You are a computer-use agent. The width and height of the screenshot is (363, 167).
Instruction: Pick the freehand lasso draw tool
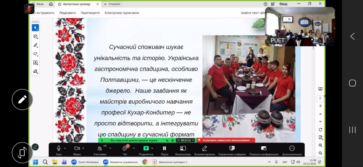click(35, 54)
